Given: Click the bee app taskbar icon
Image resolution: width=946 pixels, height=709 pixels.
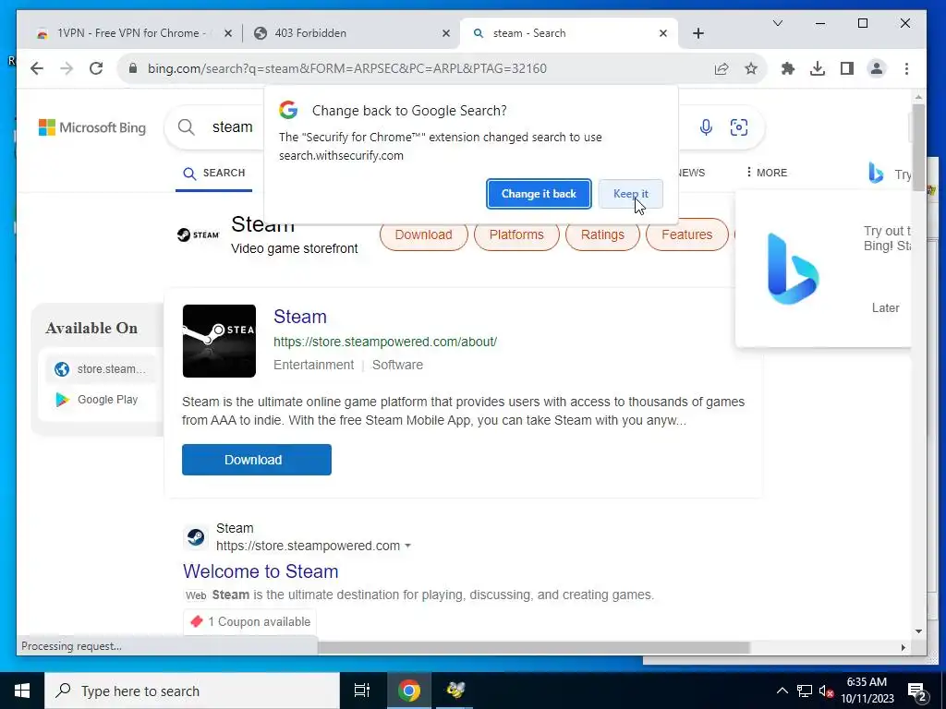Looking at the screenshot, I should [455, 691].
